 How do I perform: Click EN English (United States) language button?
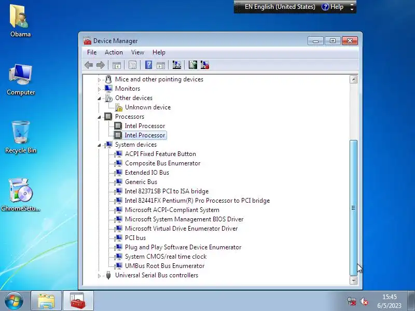coord(280,7)
